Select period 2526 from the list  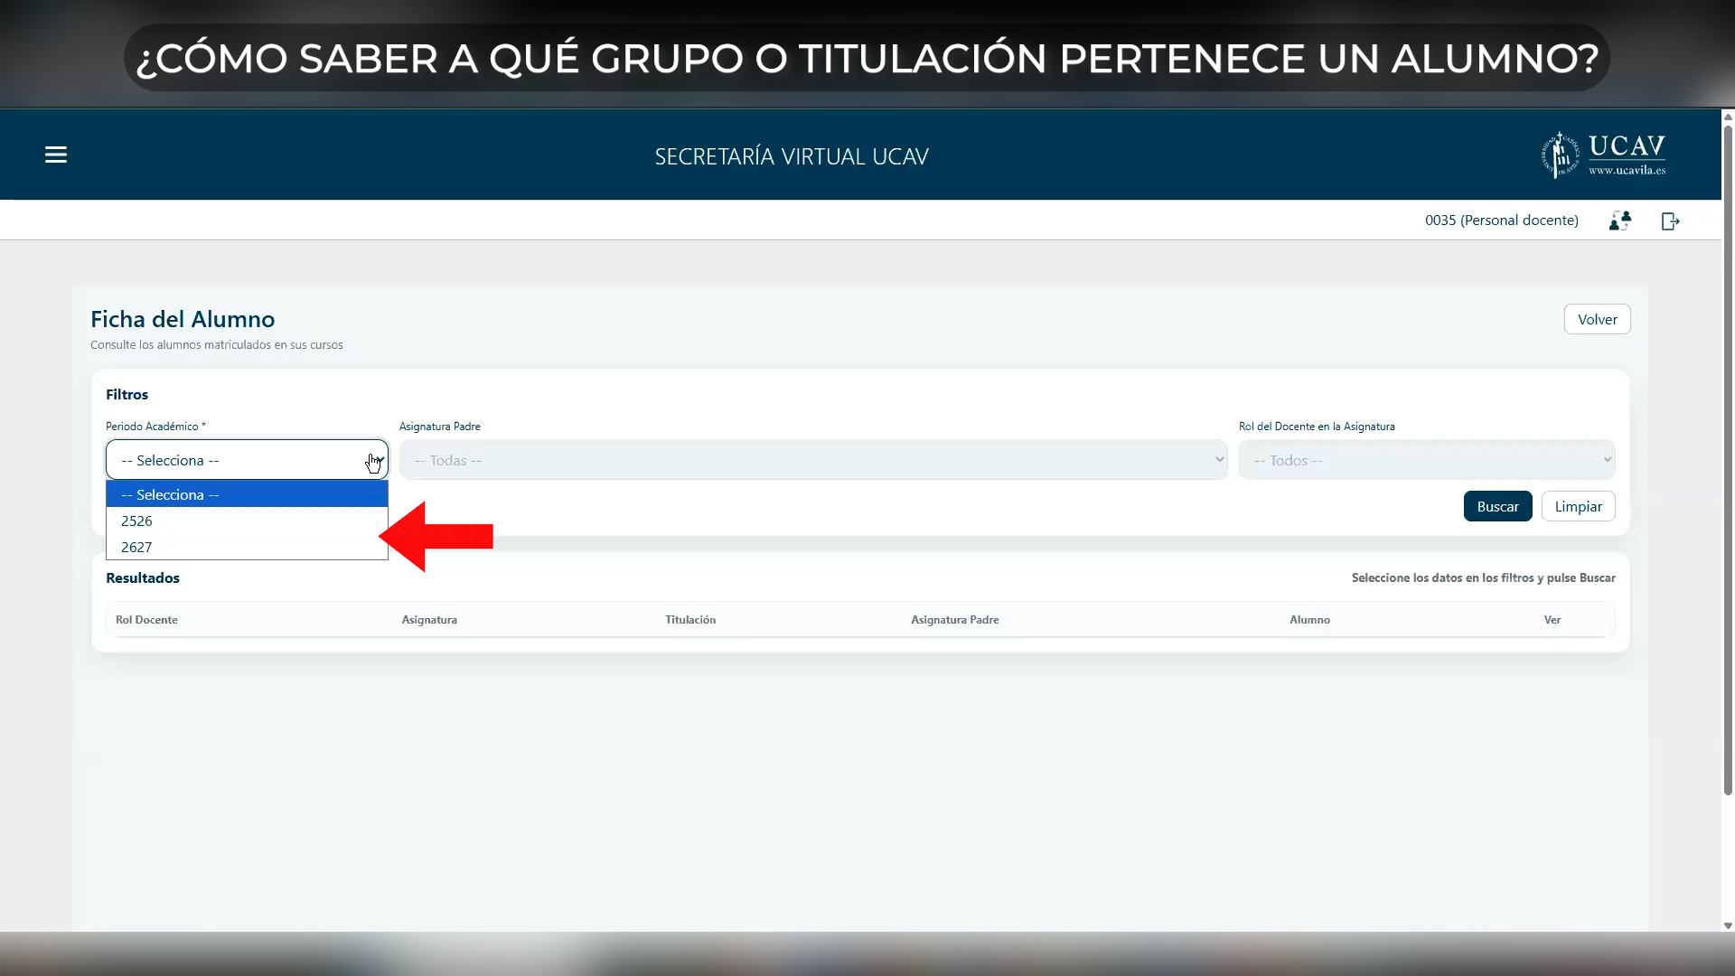(247, 521)
